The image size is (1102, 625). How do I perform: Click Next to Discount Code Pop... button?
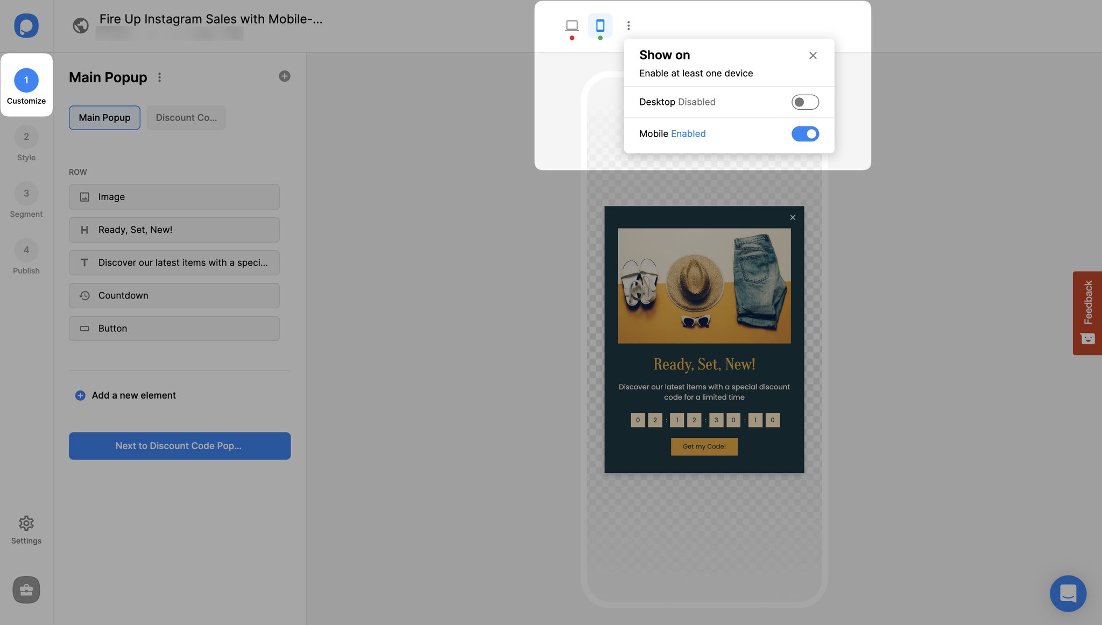point(180,446)
